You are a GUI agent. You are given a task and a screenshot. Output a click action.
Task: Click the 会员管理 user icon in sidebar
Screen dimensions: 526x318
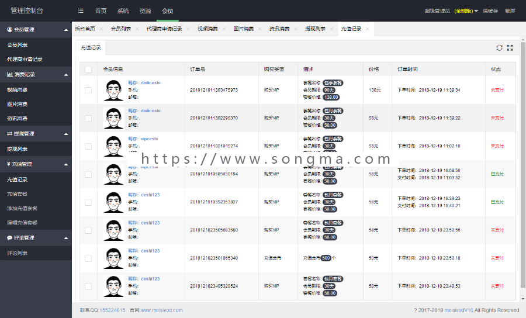point(9,29)
